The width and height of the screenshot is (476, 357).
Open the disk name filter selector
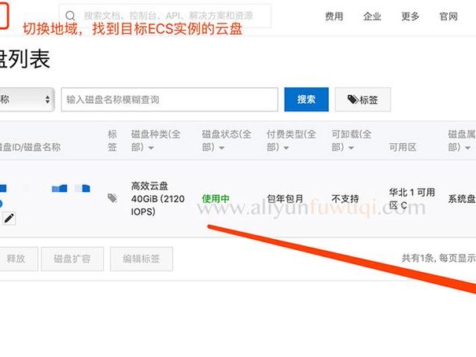tap(26, 100)
